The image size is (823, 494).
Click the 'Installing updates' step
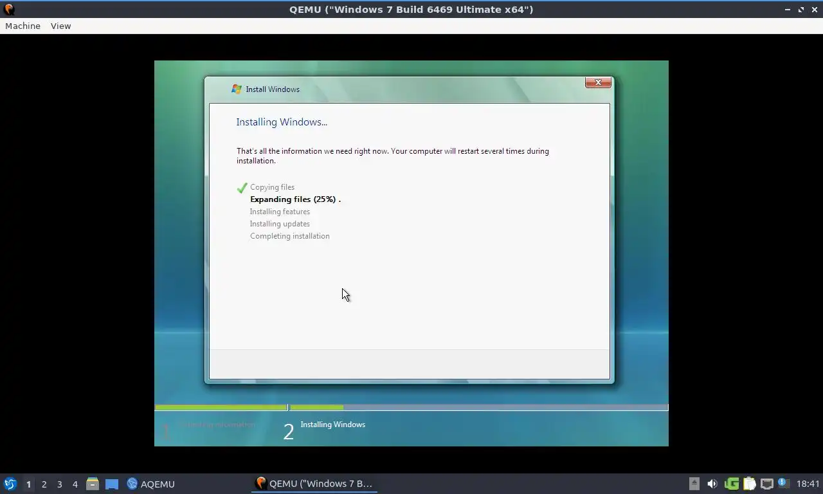(280, 224)
